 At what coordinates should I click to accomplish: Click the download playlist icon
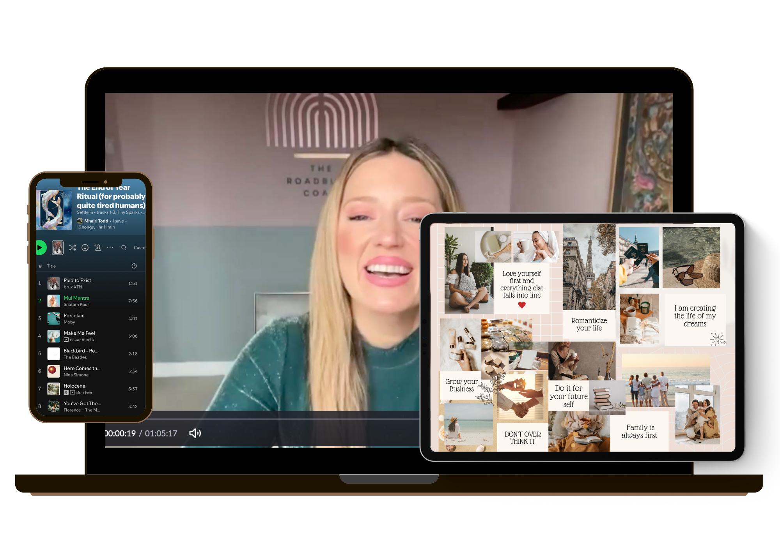click(x=85, y=247)
